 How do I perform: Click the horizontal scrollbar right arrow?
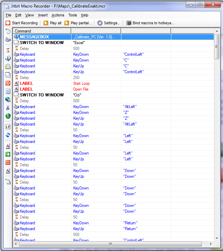[211, 244]
